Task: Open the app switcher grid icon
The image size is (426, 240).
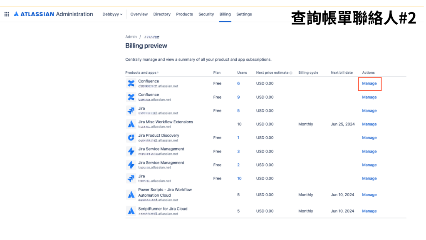Action: [x=7, y=14]
